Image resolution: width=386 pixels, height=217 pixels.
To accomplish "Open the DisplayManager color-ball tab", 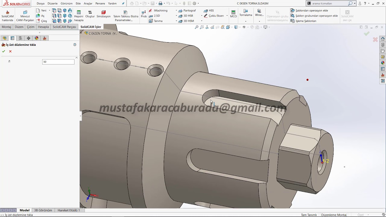I will pos(36,38).
